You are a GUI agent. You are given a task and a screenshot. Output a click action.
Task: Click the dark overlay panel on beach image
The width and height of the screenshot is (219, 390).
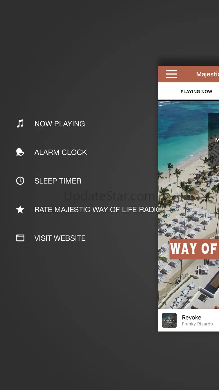(x=214, y=139)
